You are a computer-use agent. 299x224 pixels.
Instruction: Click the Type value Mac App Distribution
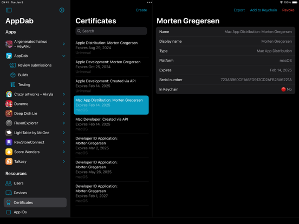click(274, 51)
